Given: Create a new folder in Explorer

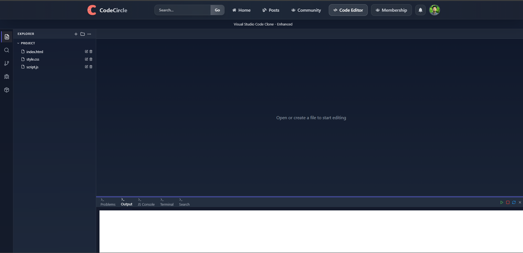Looking at the screenshot, I should [x=83, y=34].
